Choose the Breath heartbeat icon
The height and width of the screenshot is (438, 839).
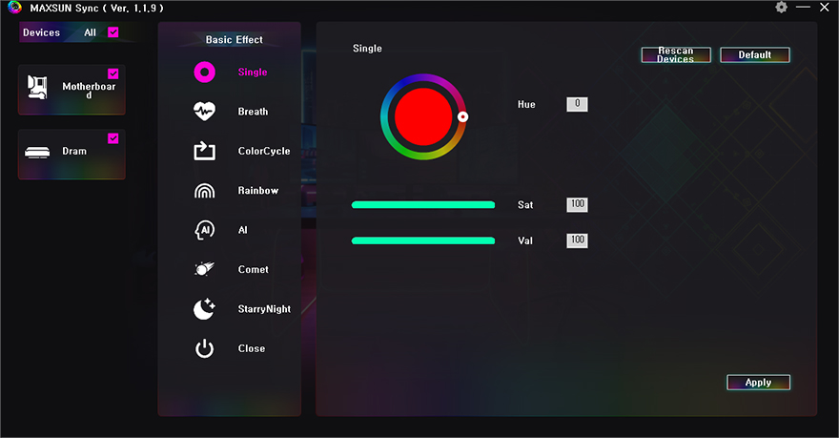click(204, 112)
